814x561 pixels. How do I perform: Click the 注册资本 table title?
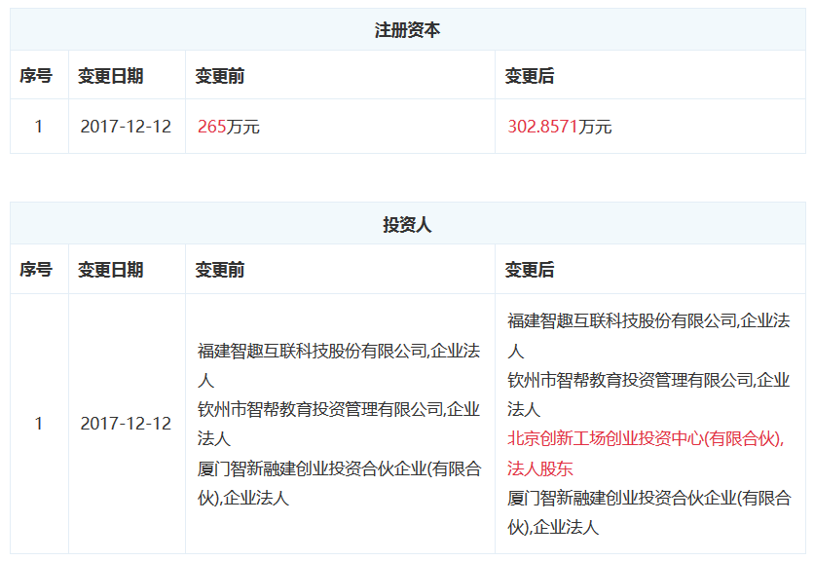407,30
